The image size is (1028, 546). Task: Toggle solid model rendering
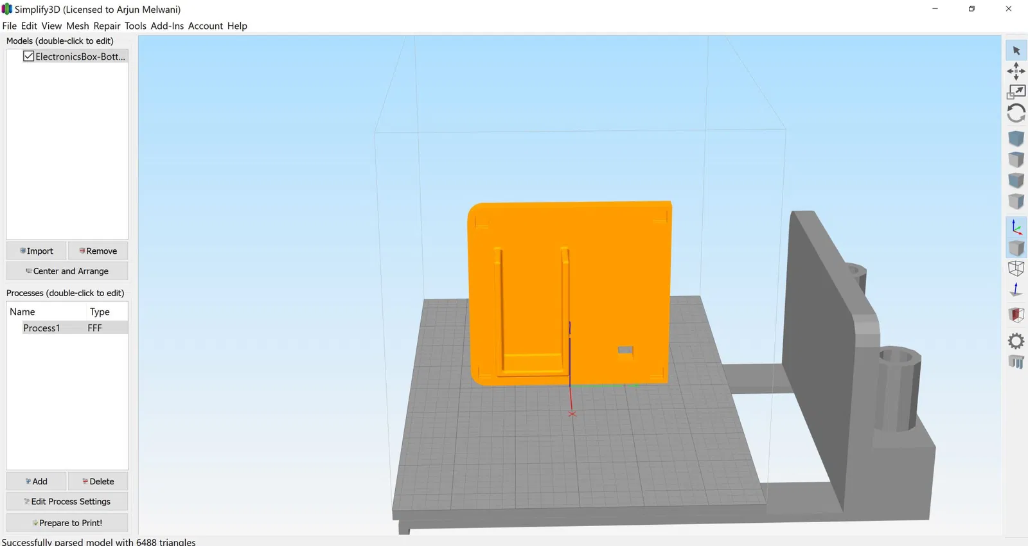click(x=1016, y=248)
